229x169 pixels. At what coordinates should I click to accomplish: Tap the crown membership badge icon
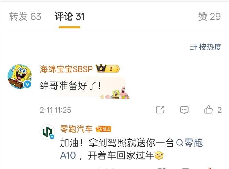click(x=101, y=68)
